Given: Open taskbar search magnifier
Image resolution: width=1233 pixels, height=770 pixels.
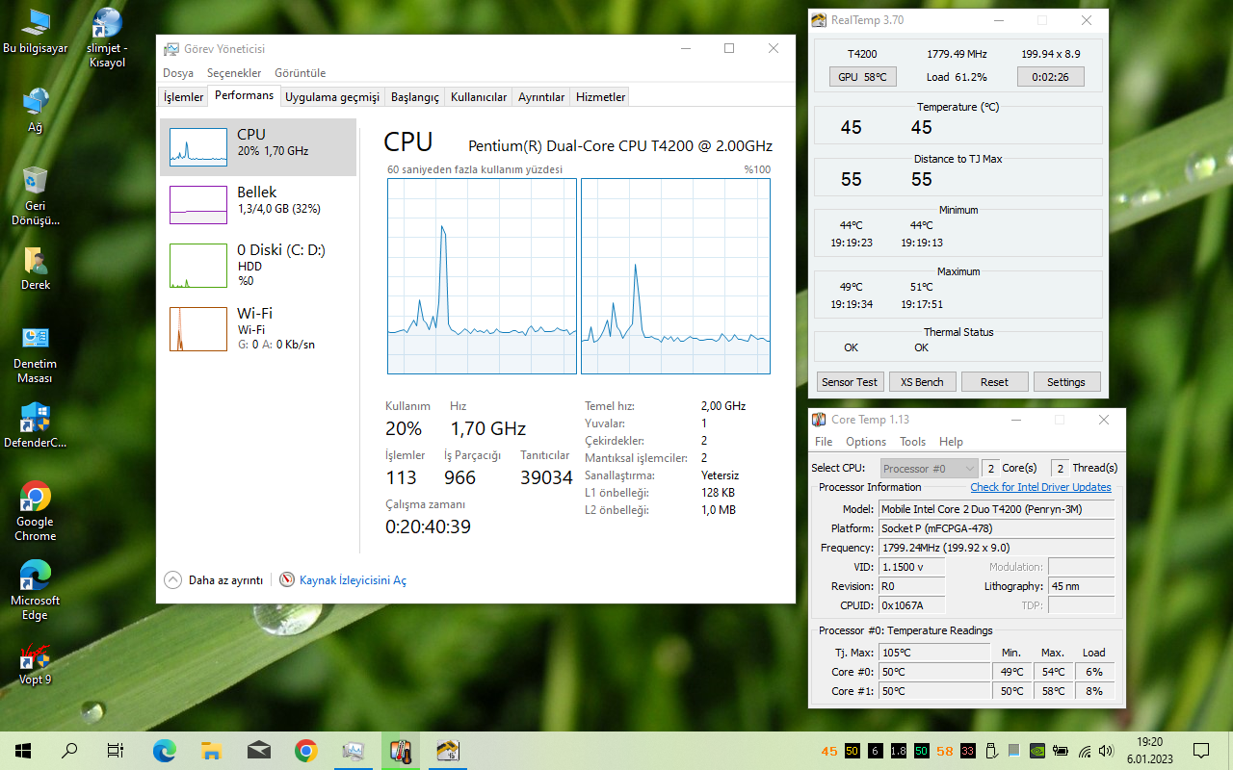Looking at the screenshot, I should coord(69,751).
